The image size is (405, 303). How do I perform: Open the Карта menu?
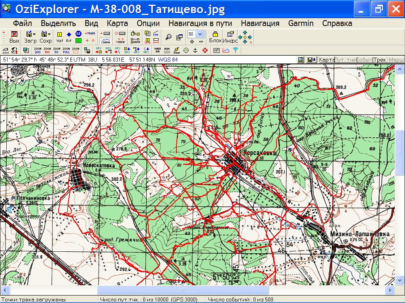[117, 23]
